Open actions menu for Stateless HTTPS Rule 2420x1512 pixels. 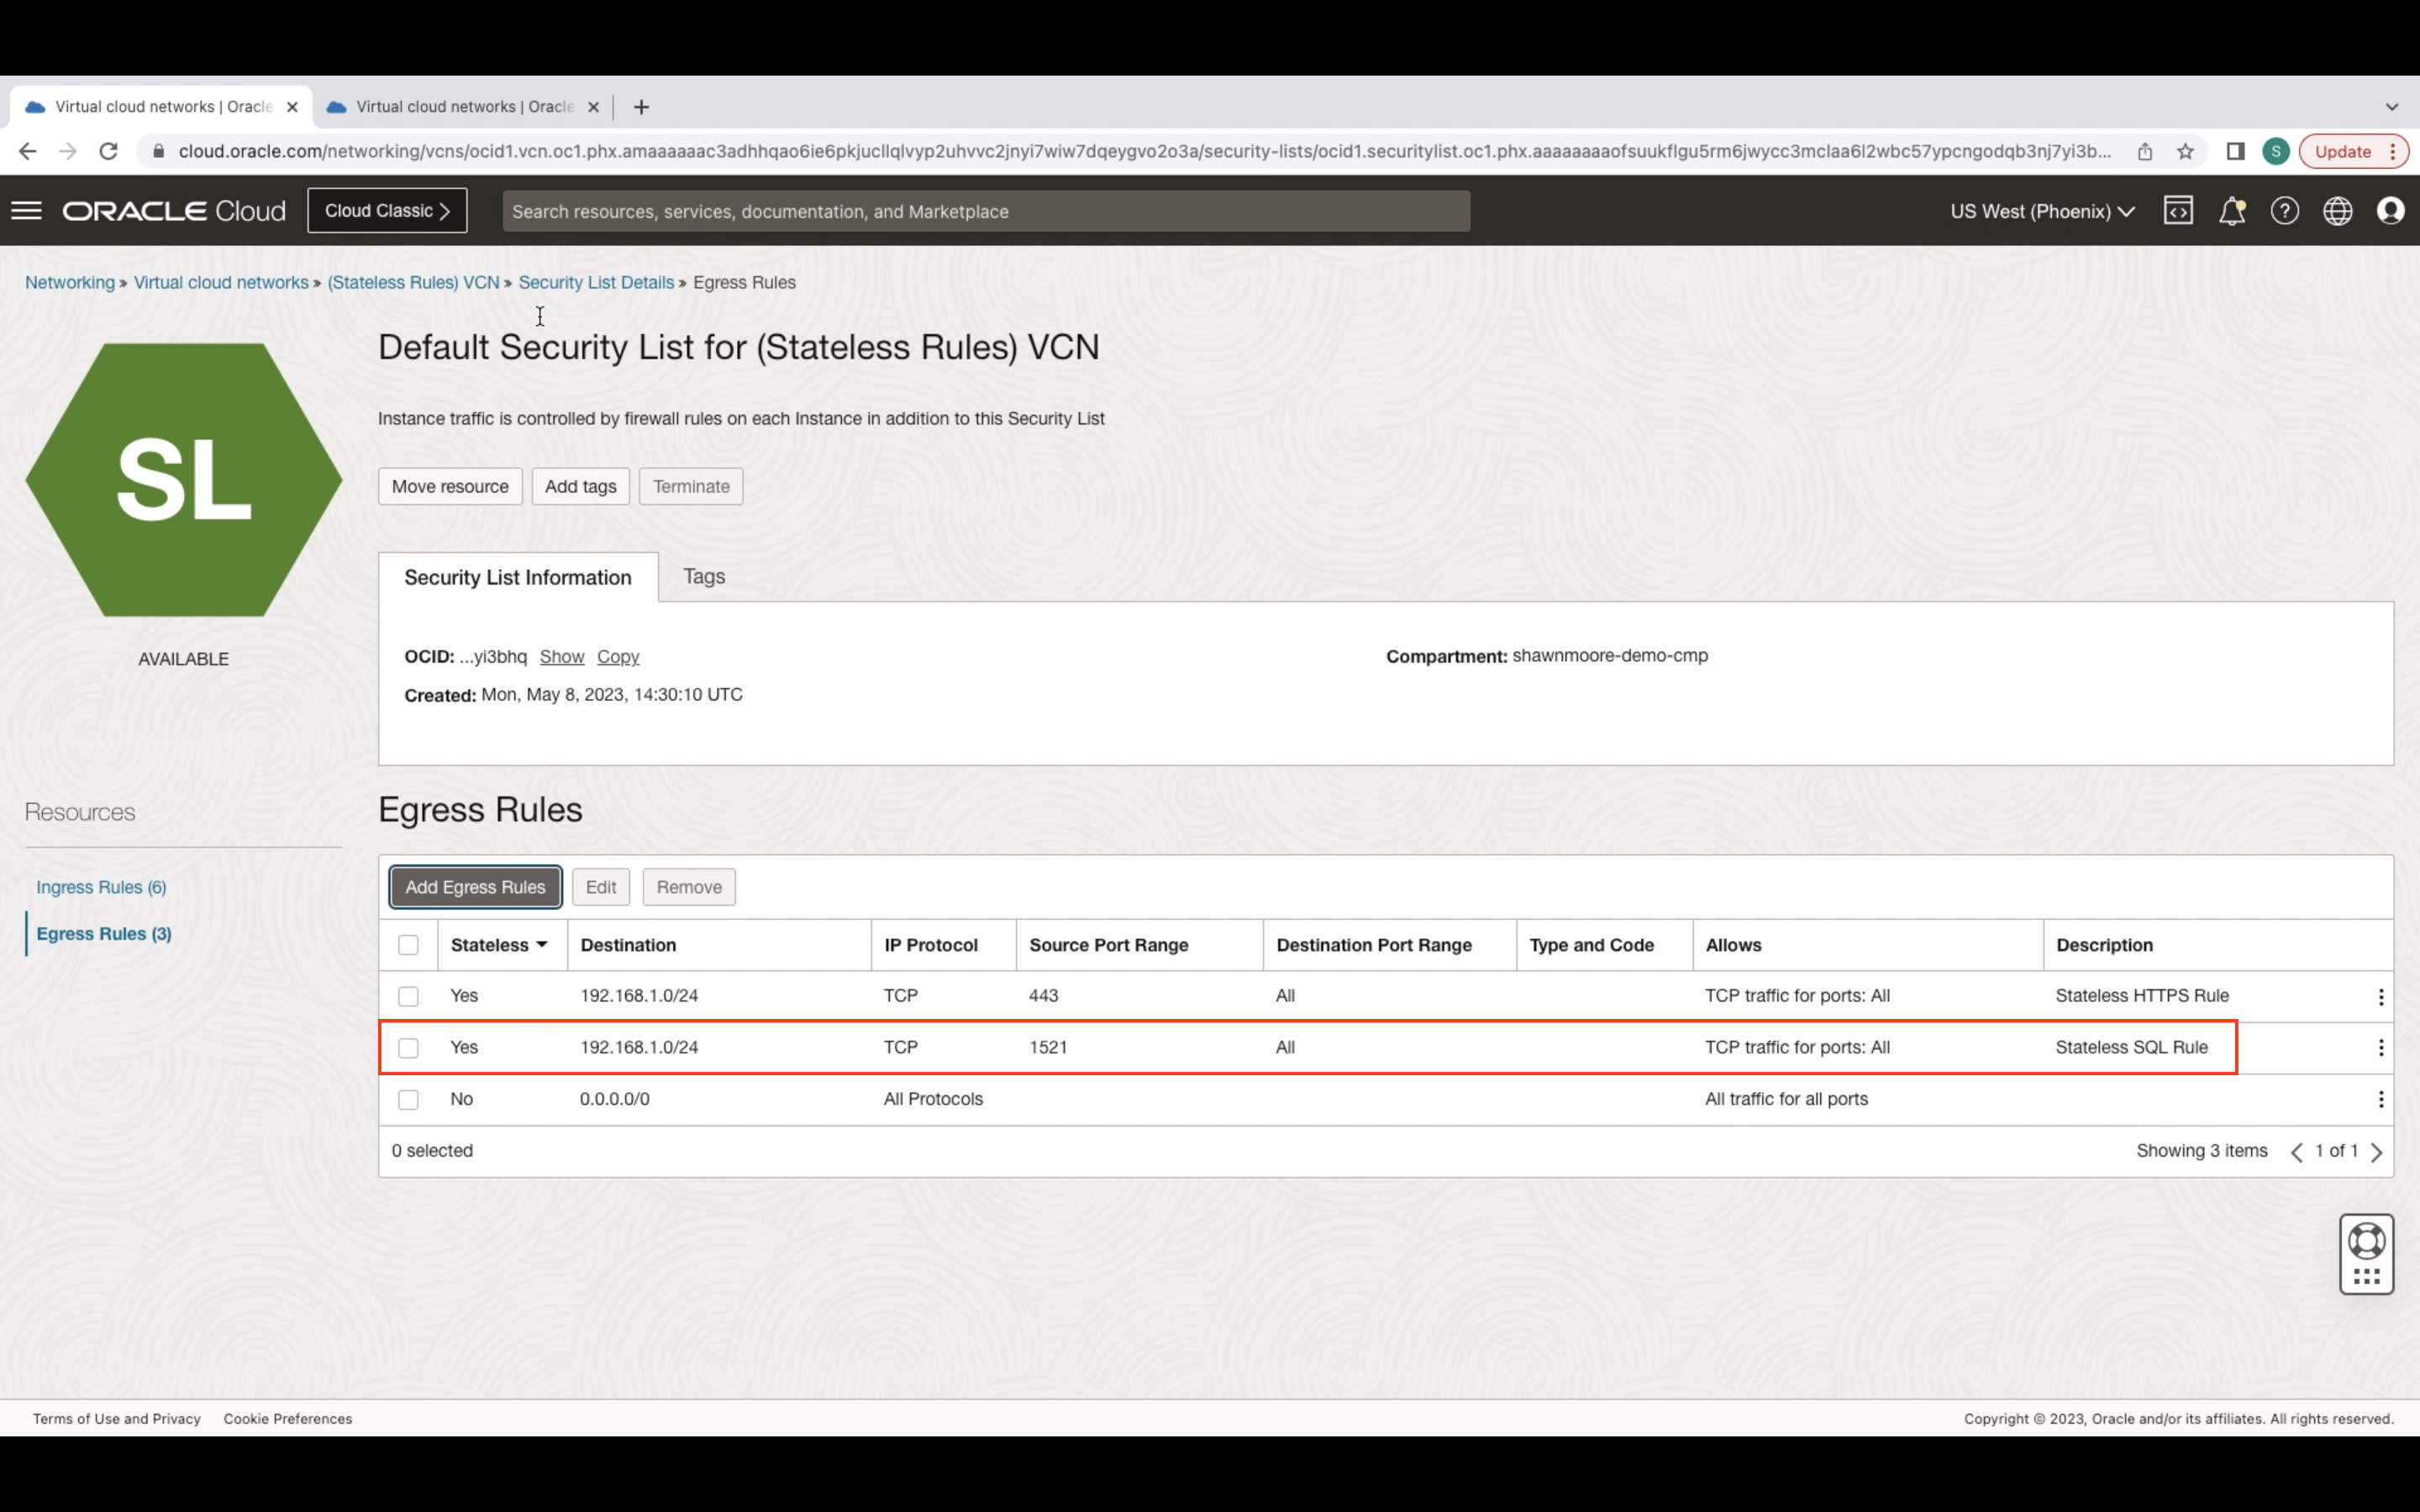(x=2380, y=997)
